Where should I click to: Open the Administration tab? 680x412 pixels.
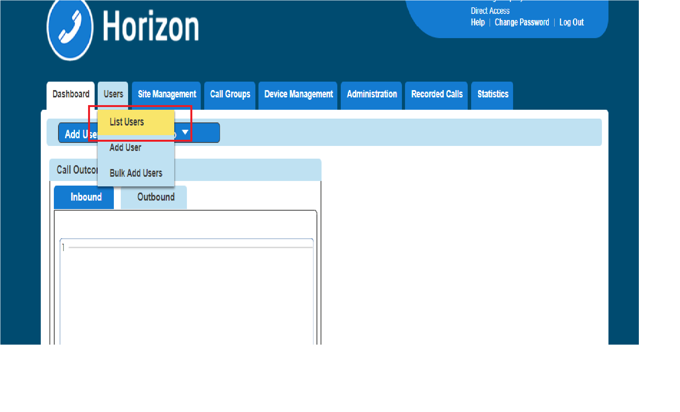[x=372, y=95]
